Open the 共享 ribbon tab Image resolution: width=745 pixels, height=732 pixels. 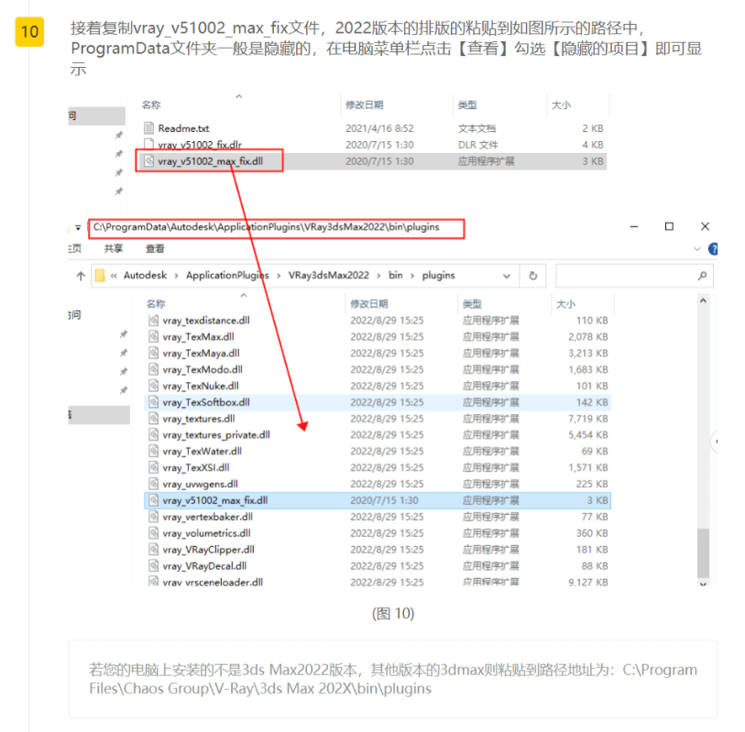114,248
